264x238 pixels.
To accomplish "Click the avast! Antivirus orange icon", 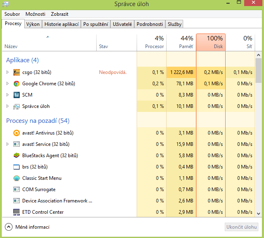I will [x=17, y=133].
